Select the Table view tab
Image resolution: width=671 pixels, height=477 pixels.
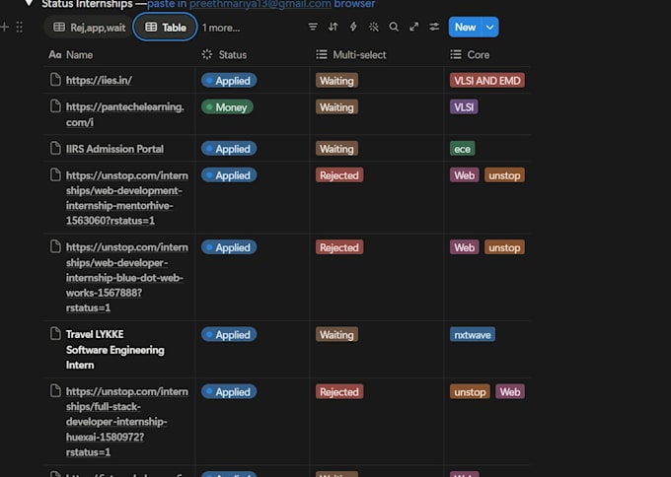point(165,28)
